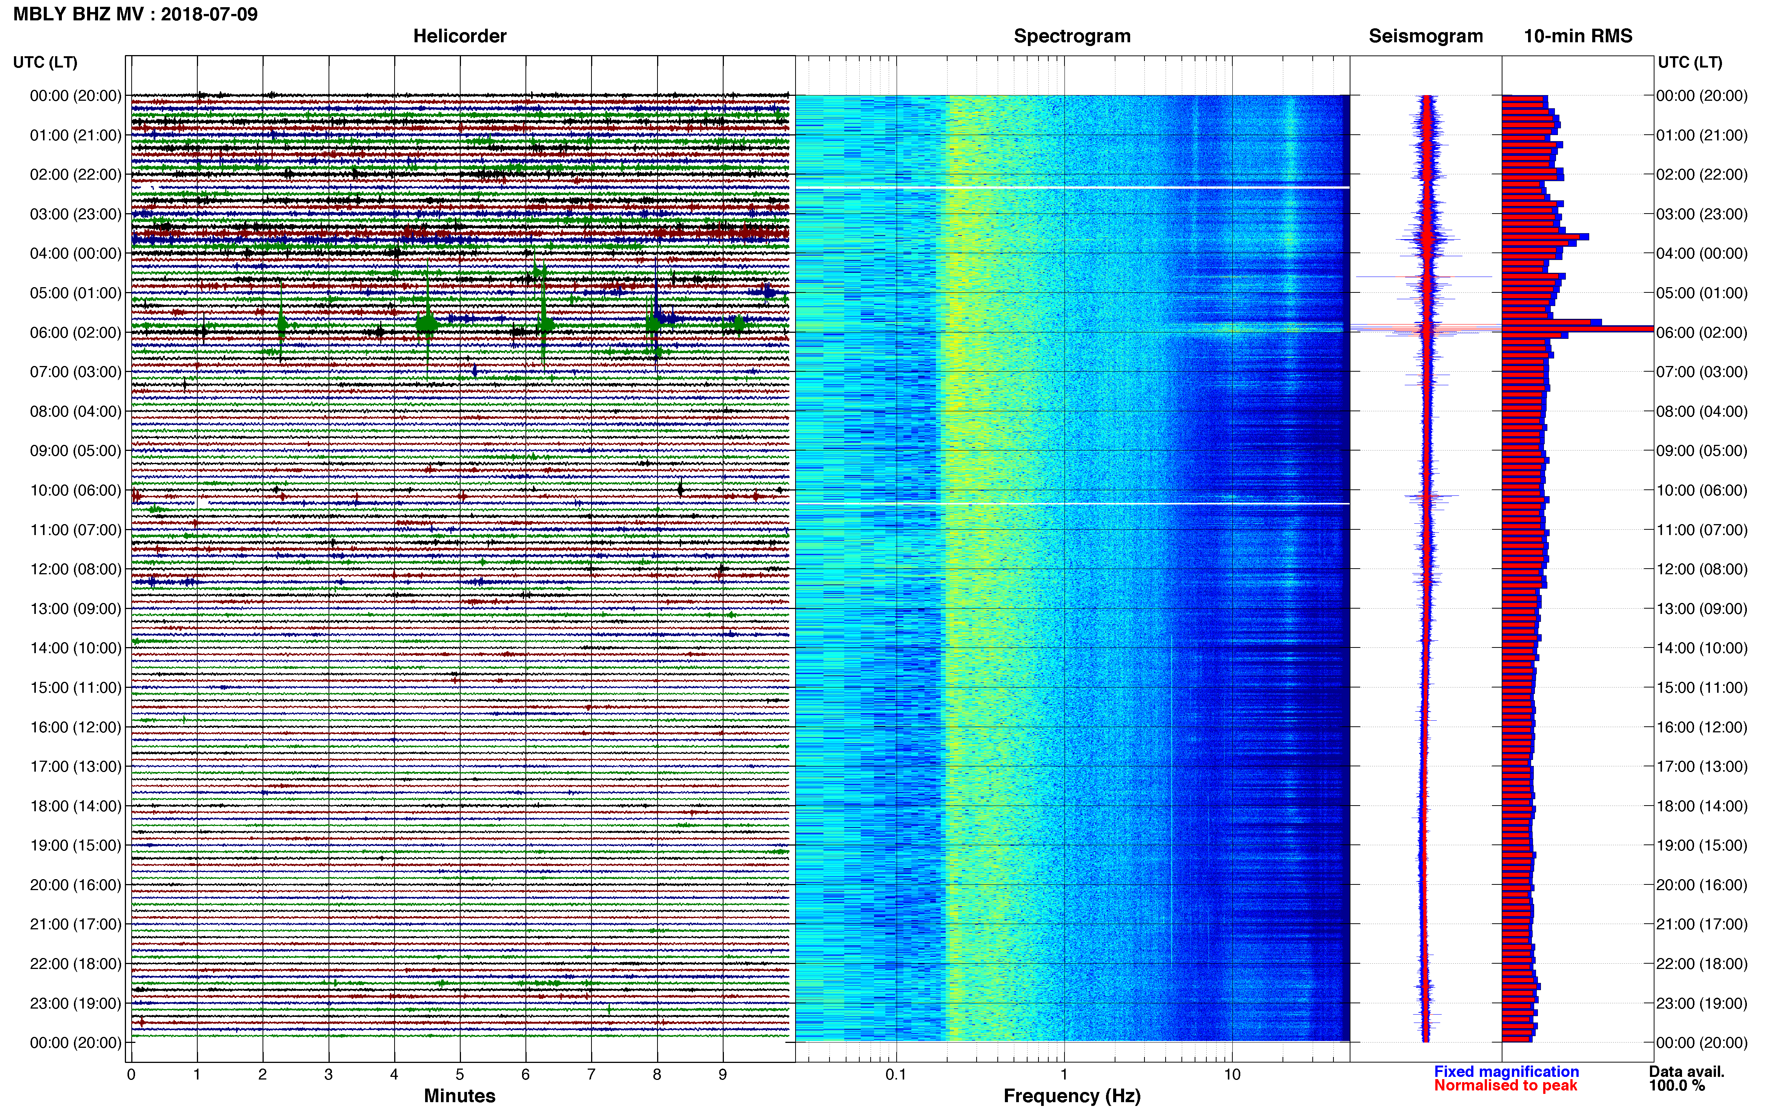Click the left '03:00 (23:00)' time label
The width and height of the screenshot is (1788, 1118).
point(75,214)
